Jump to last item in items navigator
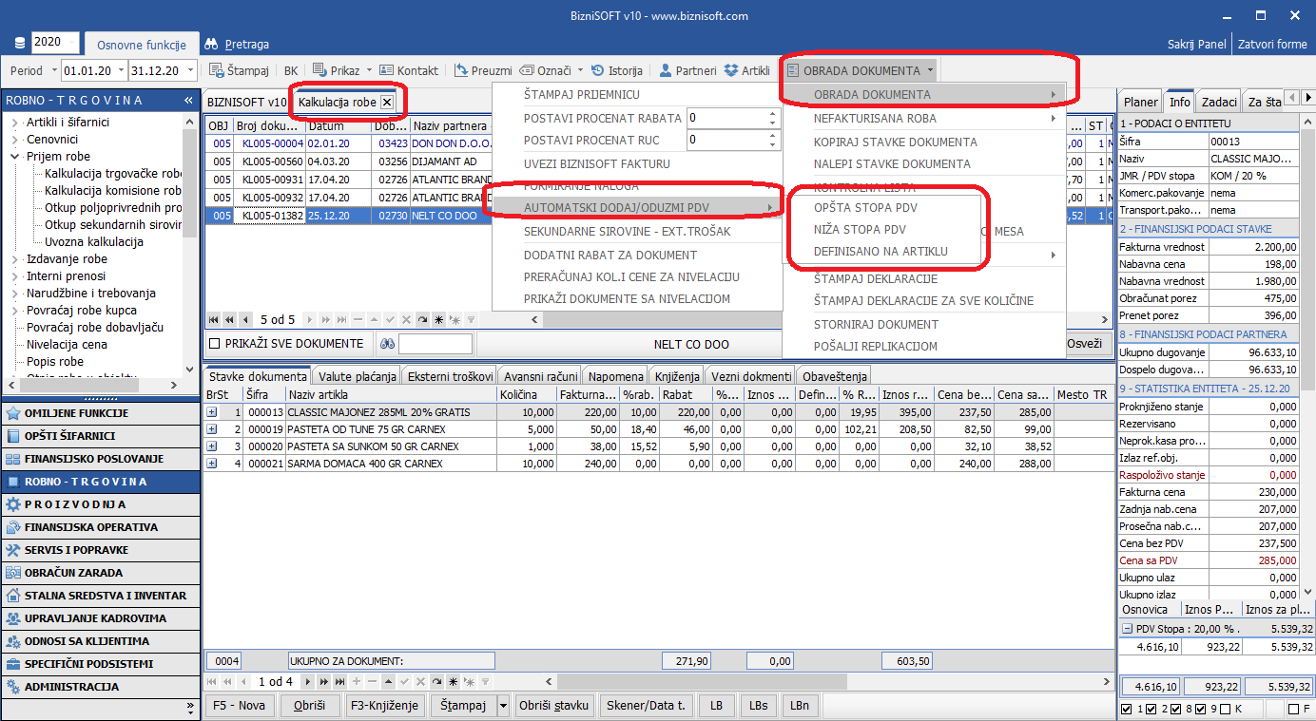 (x=340, y=682)
